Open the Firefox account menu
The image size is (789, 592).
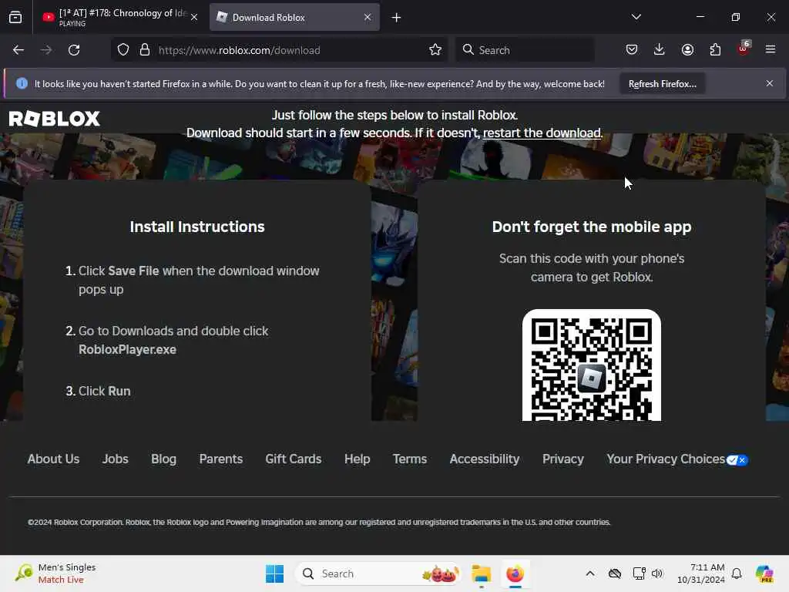687,49
